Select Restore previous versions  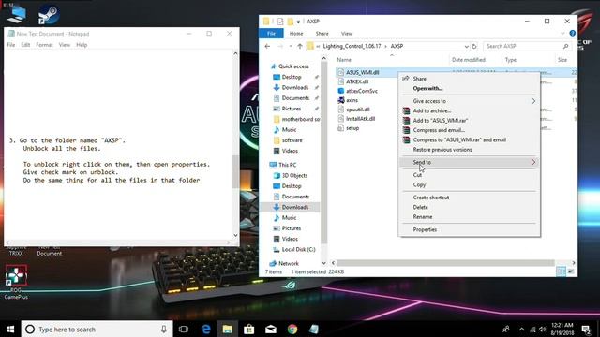442,150
